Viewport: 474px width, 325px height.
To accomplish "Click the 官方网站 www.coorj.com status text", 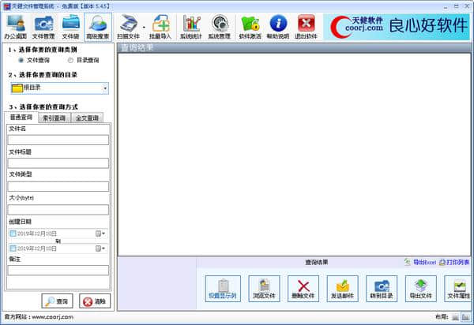I will point(39,317).
